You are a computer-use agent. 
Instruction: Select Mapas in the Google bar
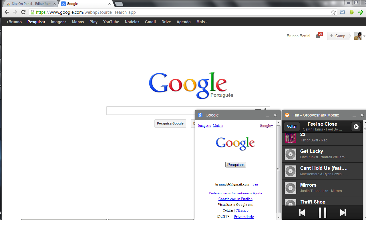(78, 22)
